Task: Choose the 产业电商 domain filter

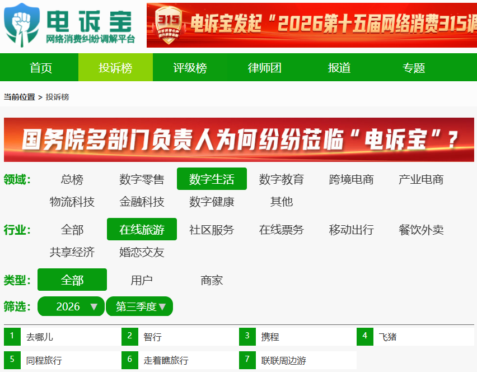Action: pyautogui.click(x=422, y=179)
